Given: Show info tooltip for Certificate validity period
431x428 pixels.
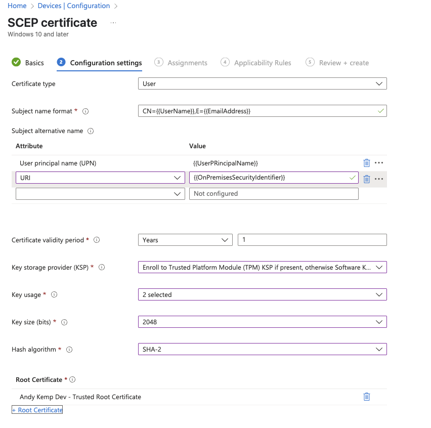Looking at the screenshot, I should tap(97, 240).
